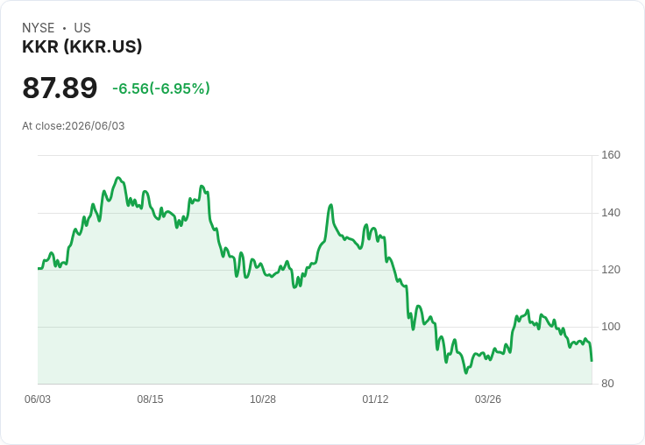
Task: Click the 87.89 current price
Action: 60,88
